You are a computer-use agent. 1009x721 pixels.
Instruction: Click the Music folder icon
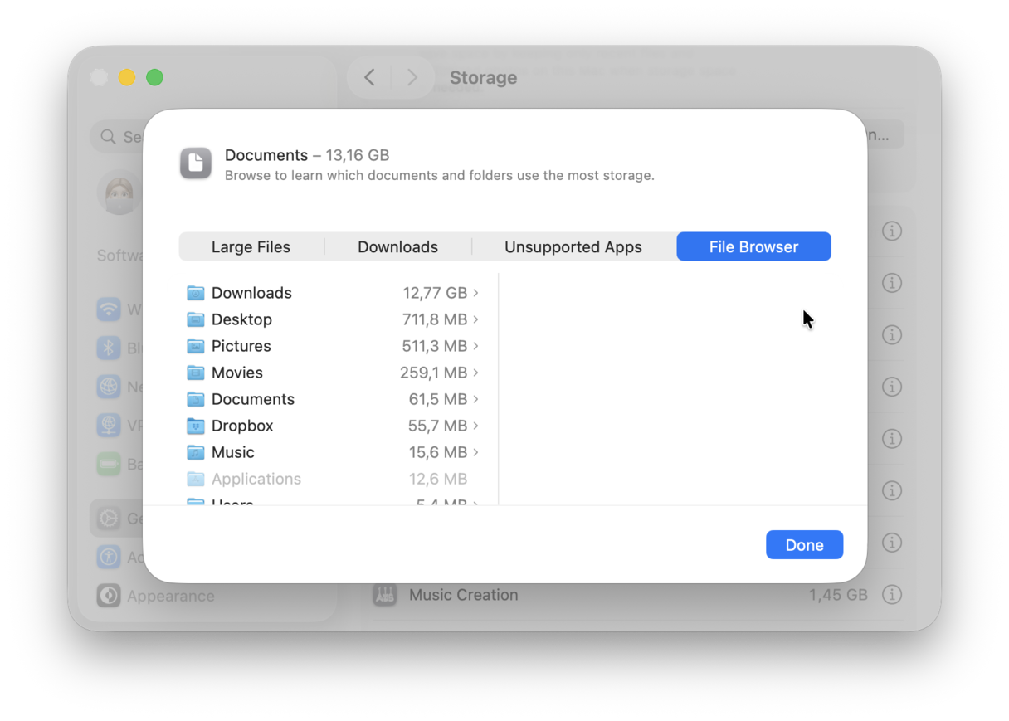196,451
